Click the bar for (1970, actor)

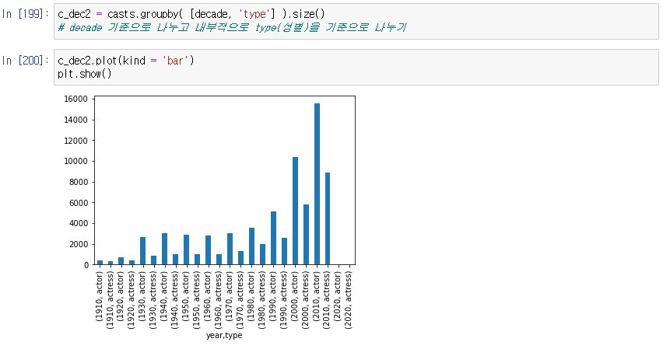[x=230, y=249]
